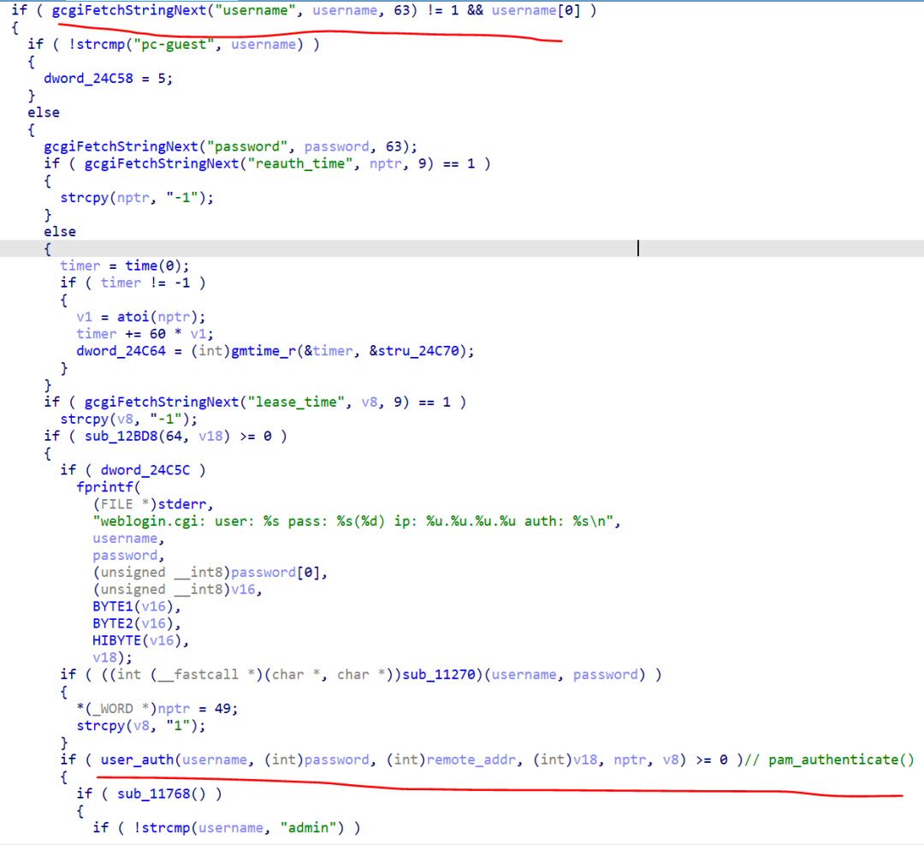Select the atoi(nptr) call

click(x=157, y=317)
